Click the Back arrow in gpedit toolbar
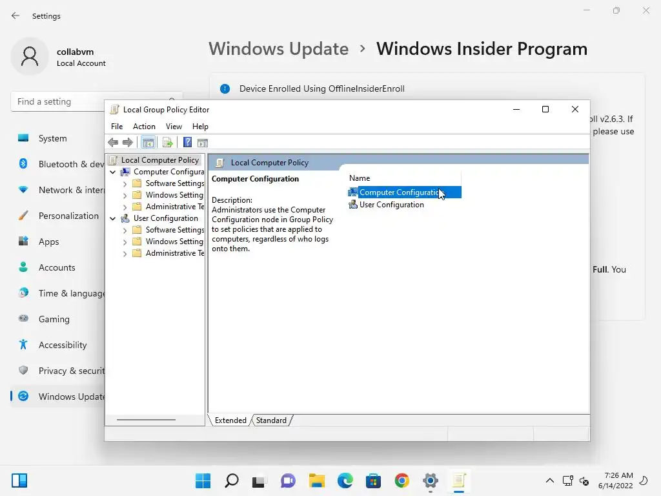 click(x=113, y=143)
